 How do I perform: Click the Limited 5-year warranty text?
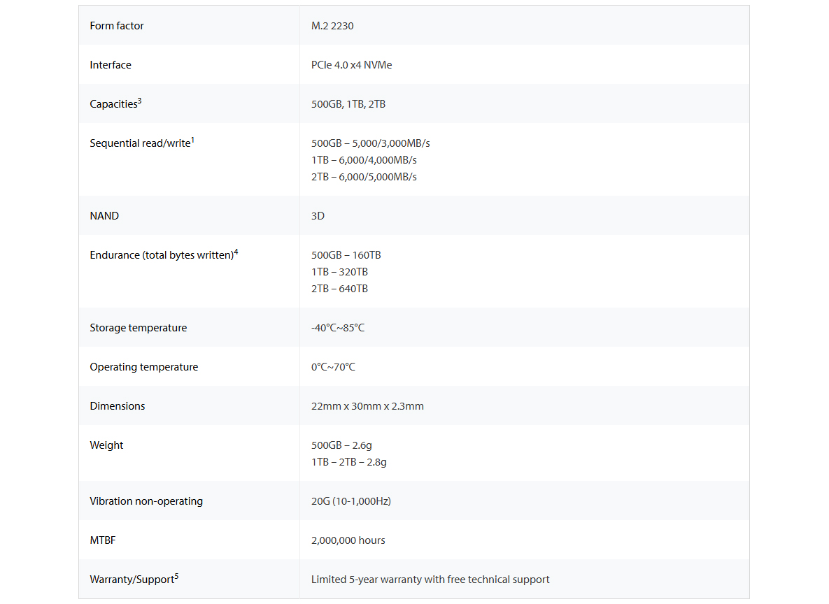430,580
